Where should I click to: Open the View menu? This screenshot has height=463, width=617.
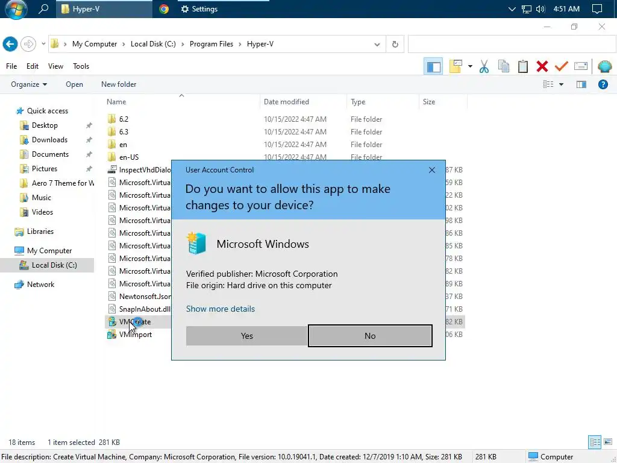55,66
